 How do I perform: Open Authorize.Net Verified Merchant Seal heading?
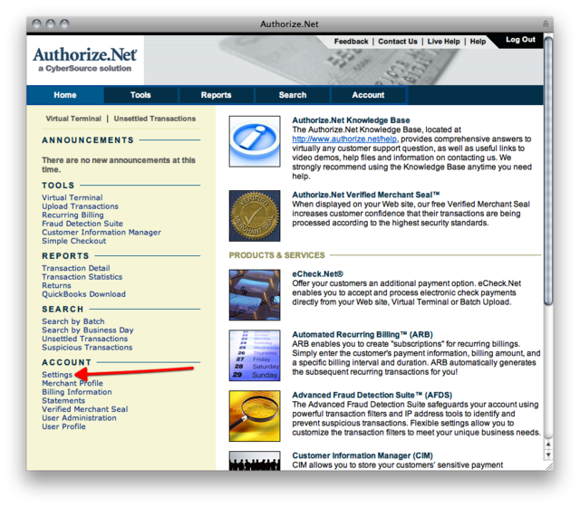click(x=366, y=195)
